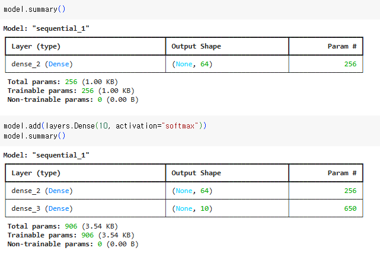Click the second model.summary() code line
Screen dimensions: 380x254
34,136
